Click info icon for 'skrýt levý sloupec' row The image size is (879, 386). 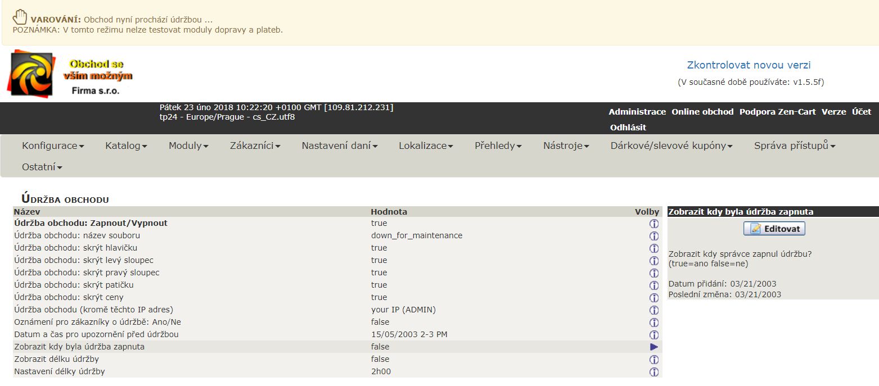(653, 261)
